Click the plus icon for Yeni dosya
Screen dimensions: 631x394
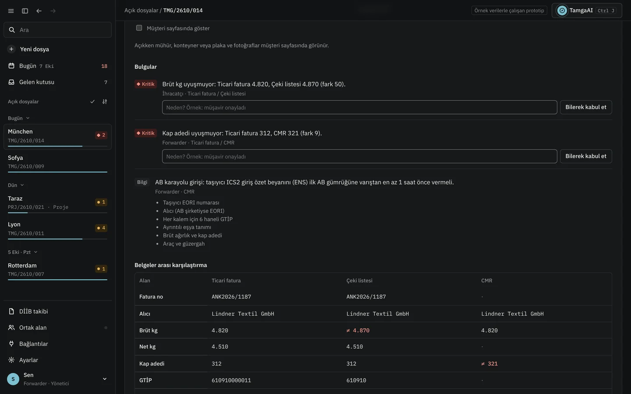pos(11,49)
